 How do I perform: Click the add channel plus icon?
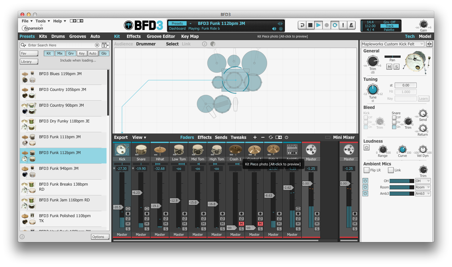(x=255, y=137)
